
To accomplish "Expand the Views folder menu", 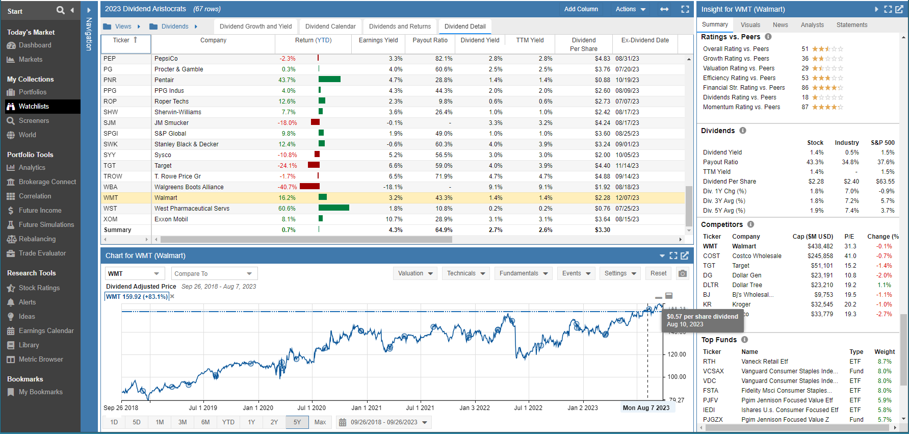I will pos(139,27).
